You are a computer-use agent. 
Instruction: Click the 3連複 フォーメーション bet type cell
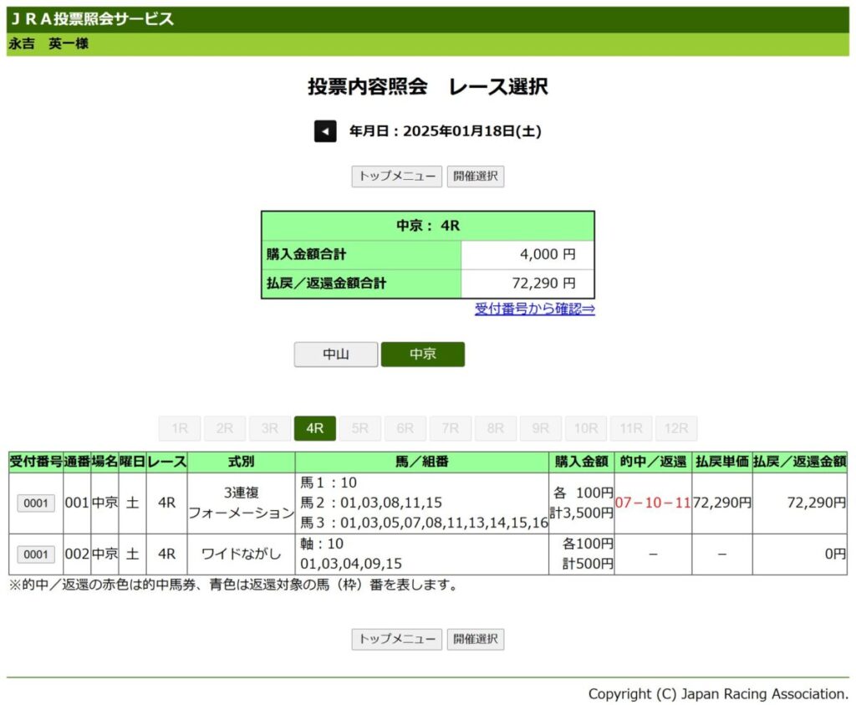242,503
